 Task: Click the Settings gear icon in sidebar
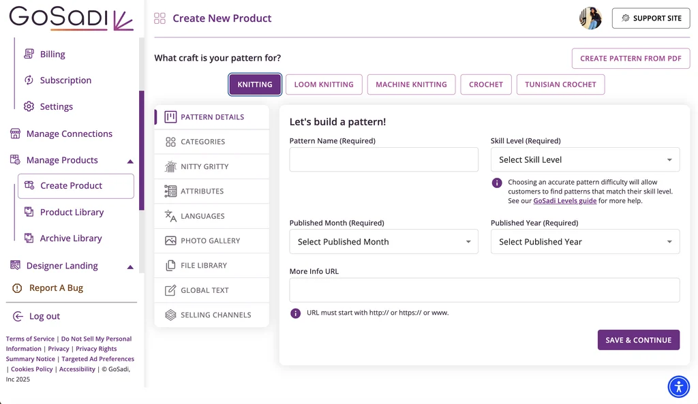tap(29, 106)
